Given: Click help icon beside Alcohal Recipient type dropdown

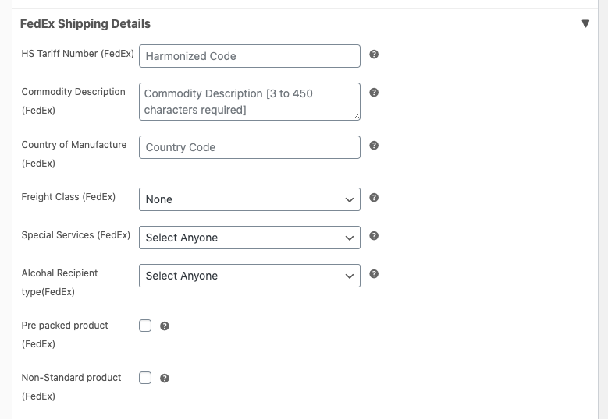Looking at the screenshot, I should click(x=374, y=274).
